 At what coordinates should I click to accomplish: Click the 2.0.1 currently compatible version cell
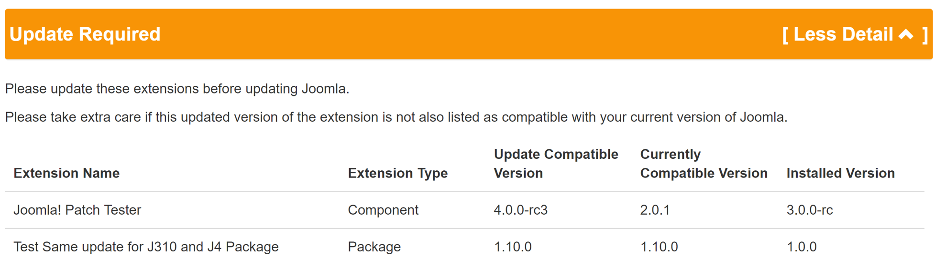pos(655,210)
